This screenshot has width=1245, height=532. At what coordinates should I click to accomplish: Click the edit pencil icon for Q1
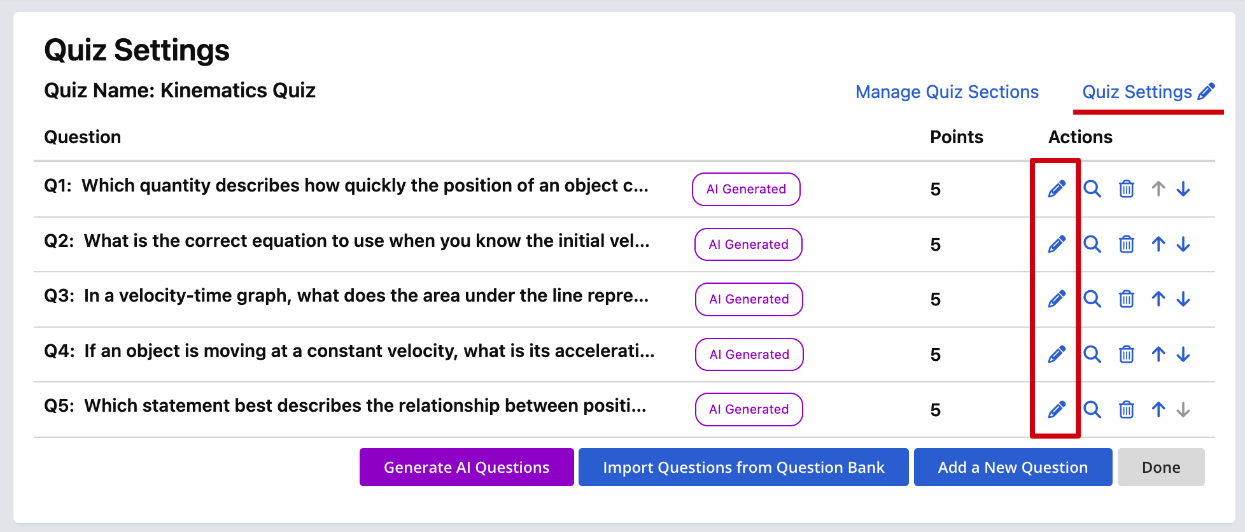click(x=1057, y=189)
